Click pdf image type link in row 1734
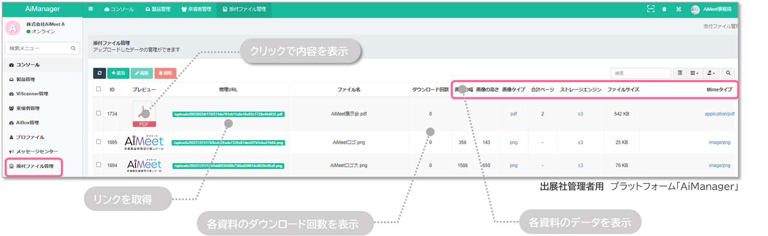This screenshot has width=768, height=236. (x=514, y=114)
